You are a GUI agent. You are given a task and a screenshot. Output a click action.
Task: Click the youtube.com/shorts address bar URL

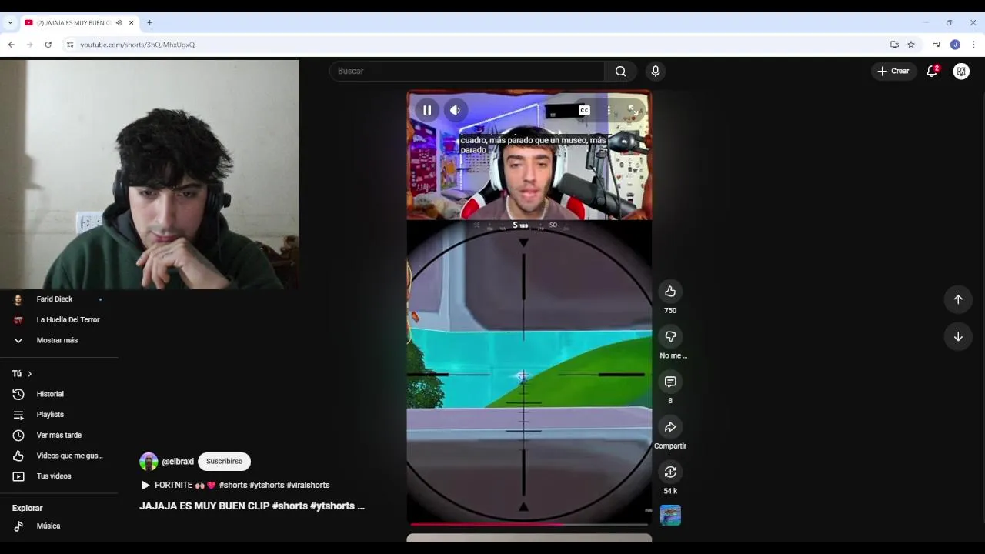138,45
